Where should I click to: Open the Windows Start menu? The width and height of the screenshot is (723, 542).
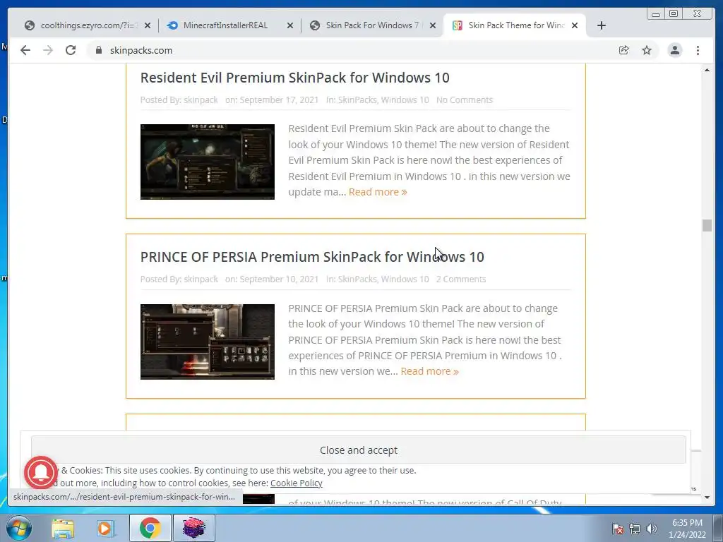[x=19, y=528]
